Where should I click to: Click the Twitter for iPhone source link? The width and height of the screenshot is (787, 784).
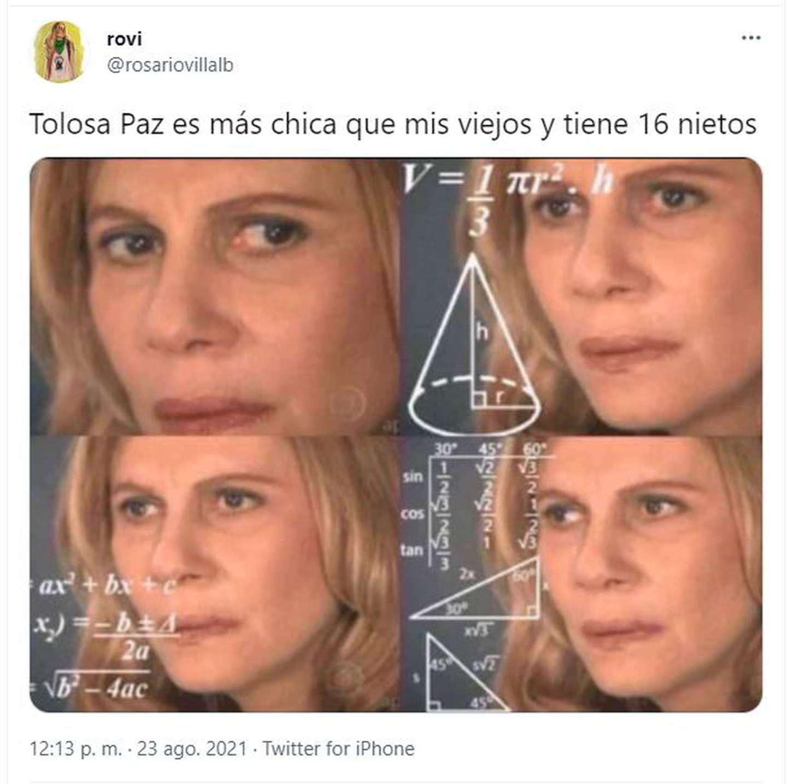pyautogui.click(x=338, y=748)
